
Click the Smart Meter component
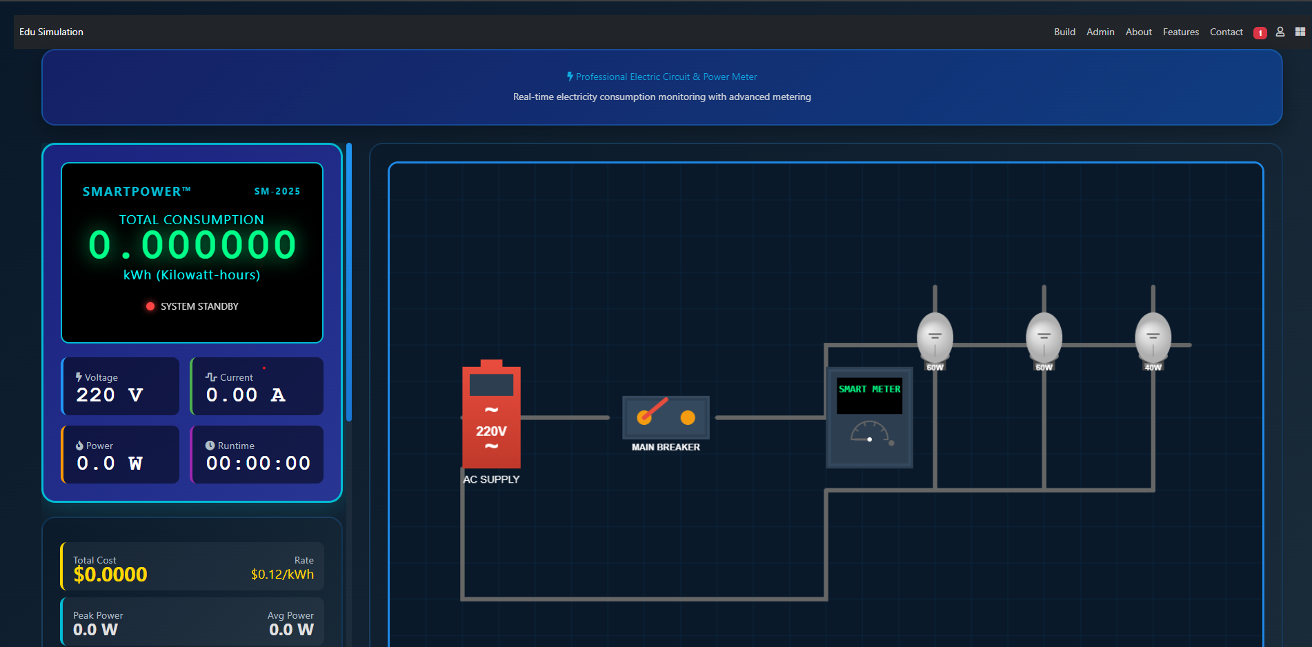pos(869,417)
